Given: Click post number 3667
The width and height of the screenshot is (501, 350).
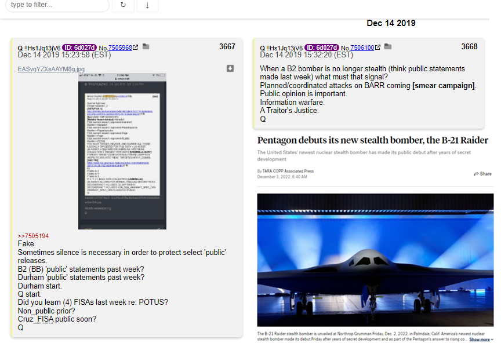Looking at the screenshot, I should coord(227,46).
